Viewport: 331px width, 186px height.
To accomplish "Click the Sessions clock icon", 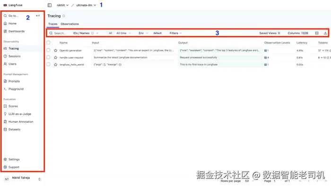I will coord(5,56).
